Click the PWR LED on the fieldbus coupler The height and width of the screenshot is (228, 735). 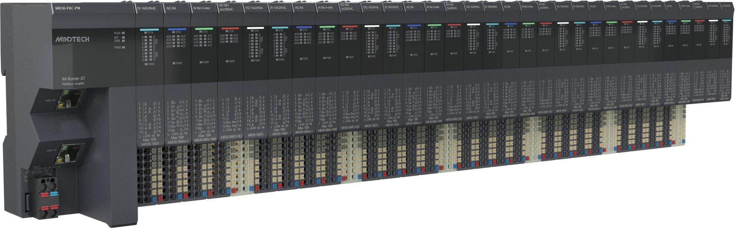(x=123, y=47)
